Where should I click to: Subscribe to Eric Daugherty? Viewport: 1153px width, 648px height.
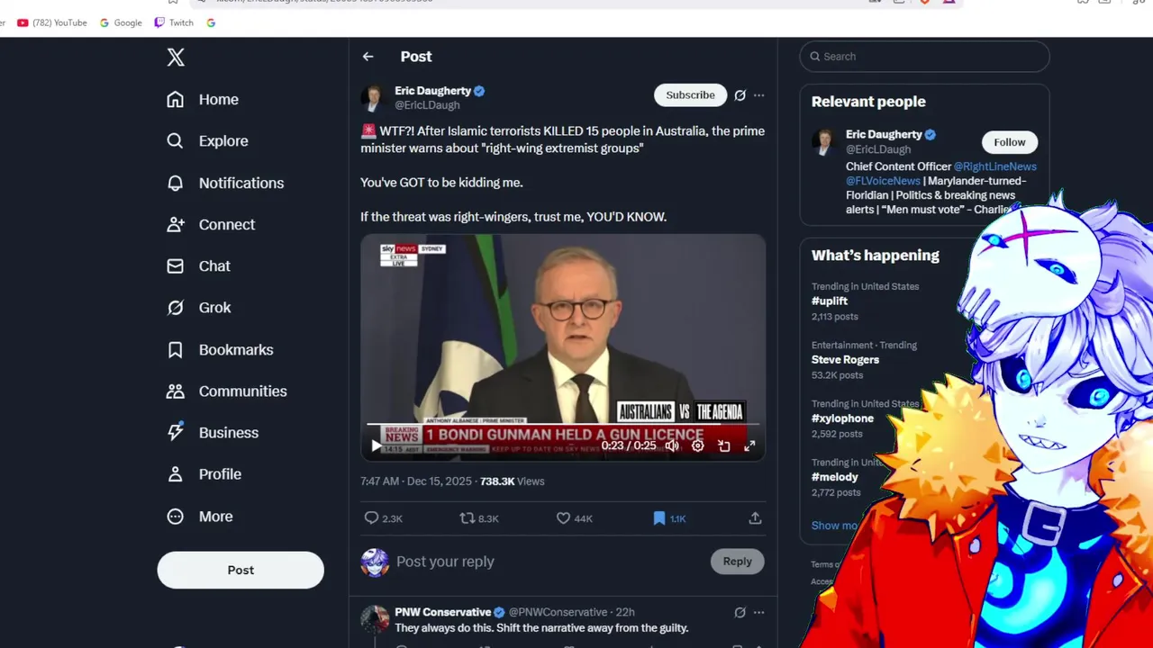pyautogui.click(x=690, y=95)
